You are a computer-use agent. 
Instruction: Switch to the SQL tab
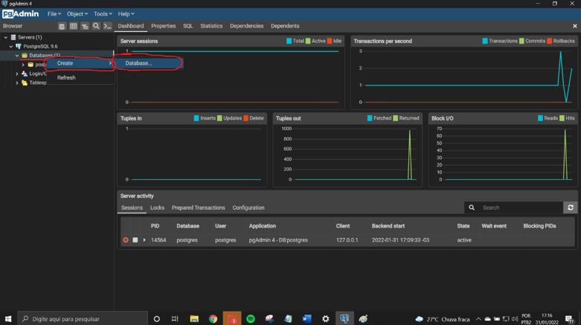188,26
